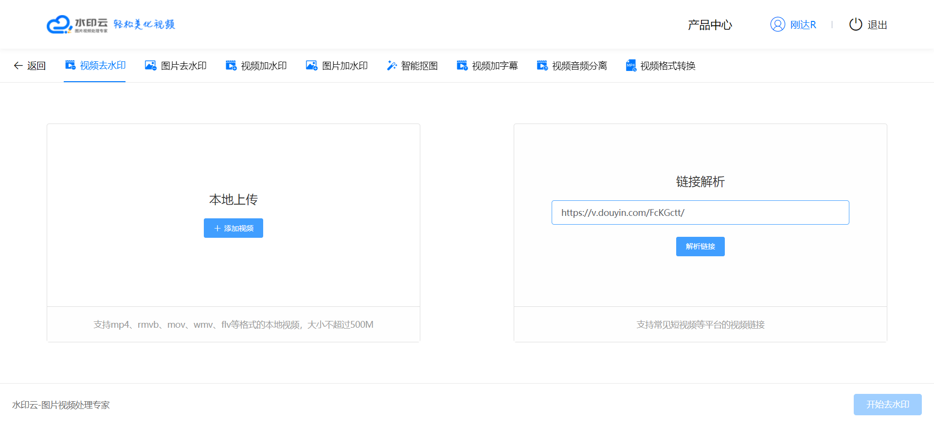934x425 pixels.
Task: Click the user avatar icon
Action: [x=778, y=24]
